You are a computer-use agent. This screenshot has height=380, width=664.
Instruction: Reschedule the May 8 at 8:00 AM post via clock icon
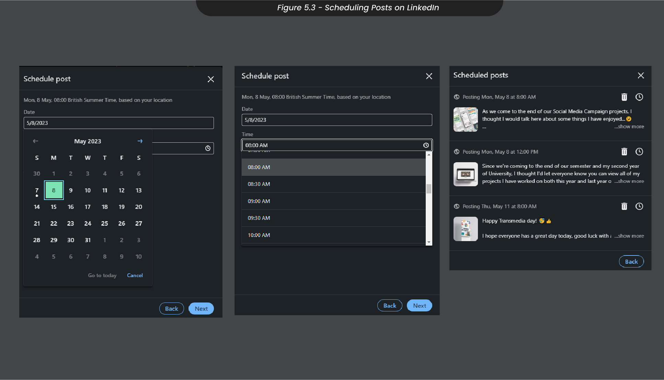point(639,97)
